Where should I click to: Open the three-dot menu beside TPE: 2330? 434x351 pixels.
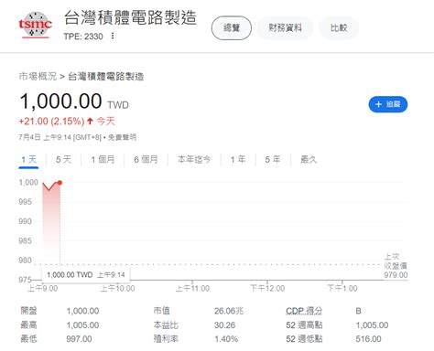click(x=113, y=36)
